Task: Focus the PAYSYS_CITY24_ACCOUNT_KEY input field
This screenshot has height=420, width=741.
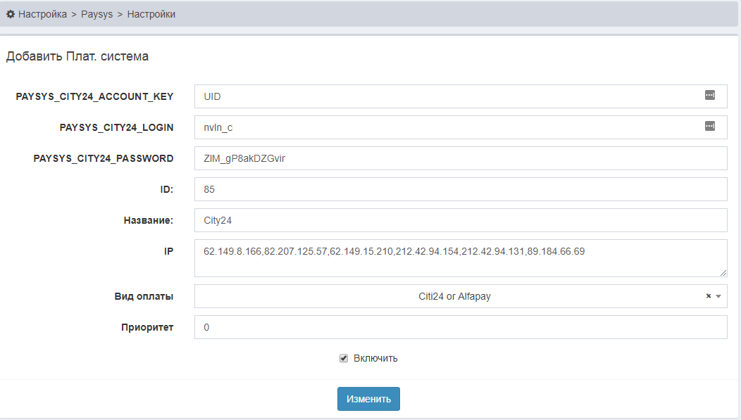Action: [x=461, y=96]
